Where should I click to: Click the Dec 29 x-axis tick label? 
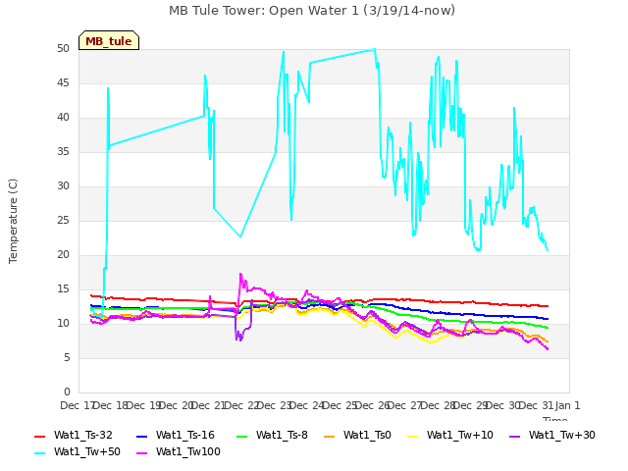click(x=471, y=405)
